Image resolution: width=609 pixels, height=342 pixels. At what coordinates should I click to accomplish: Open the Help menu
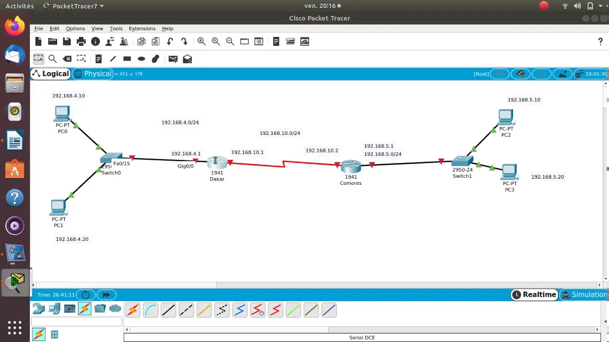167,28
